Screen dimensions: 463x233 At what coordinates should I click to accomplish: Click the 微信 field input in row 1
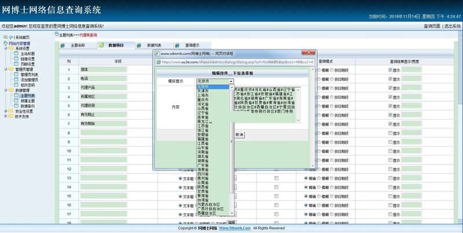[104, 69]
